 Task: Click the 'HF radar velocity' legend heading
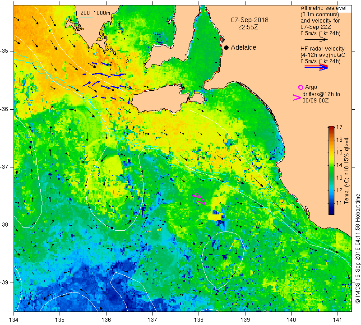323,49
